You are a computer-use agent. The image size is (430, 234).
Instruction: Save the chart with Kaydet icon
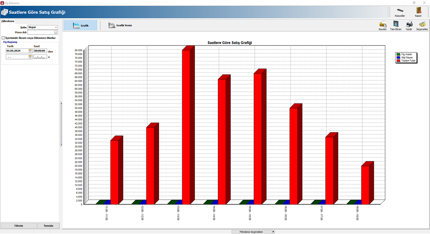382,24
